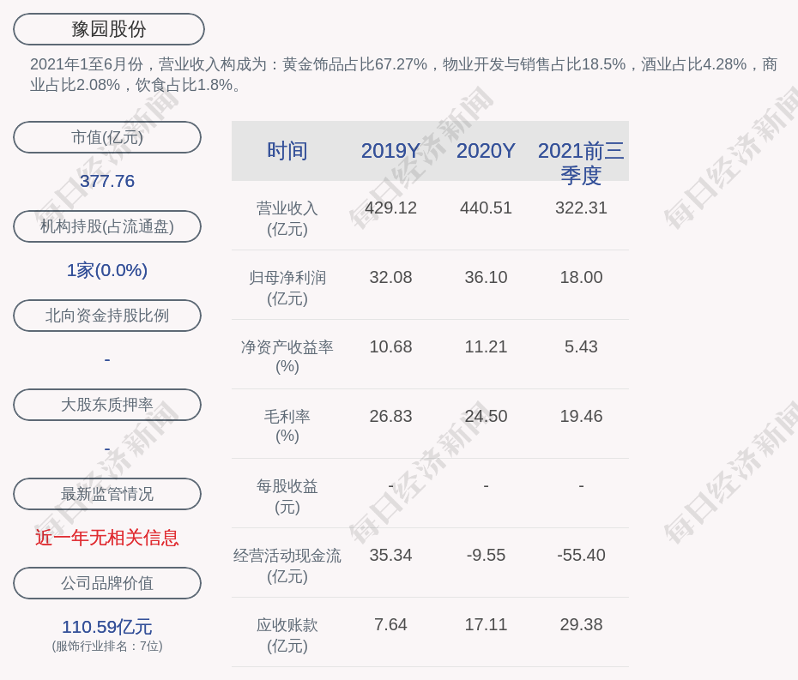Click row label 营业收入(亿元)
Screen dimensions: 798x680
(287, 219)
